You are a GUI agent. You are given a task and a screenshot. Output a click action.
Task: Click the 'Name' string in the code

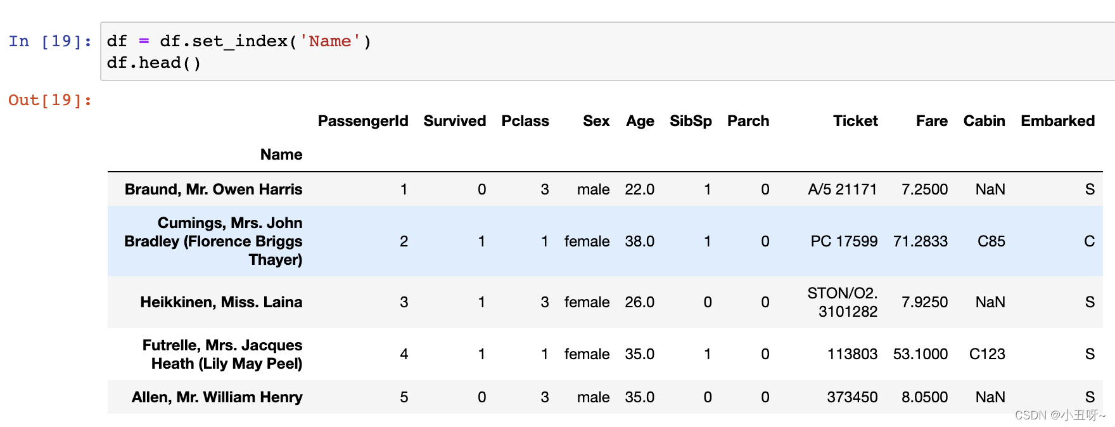329,41
